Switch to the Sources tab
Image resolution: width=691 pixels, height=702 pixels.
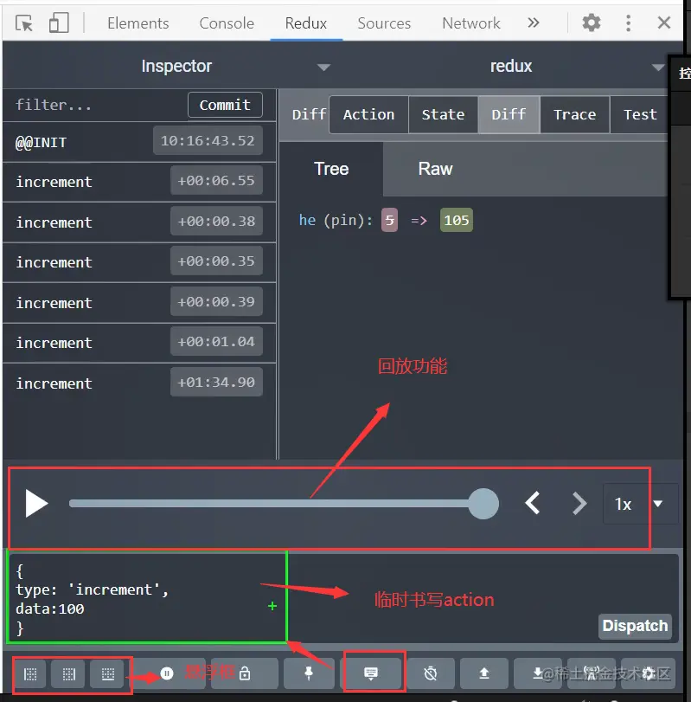pyautogui.click(x=384, y=23)
